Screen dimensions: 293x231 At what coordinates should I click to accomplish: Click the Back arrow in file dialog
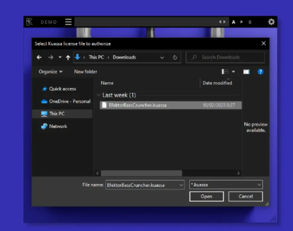[x=39, y=57]
